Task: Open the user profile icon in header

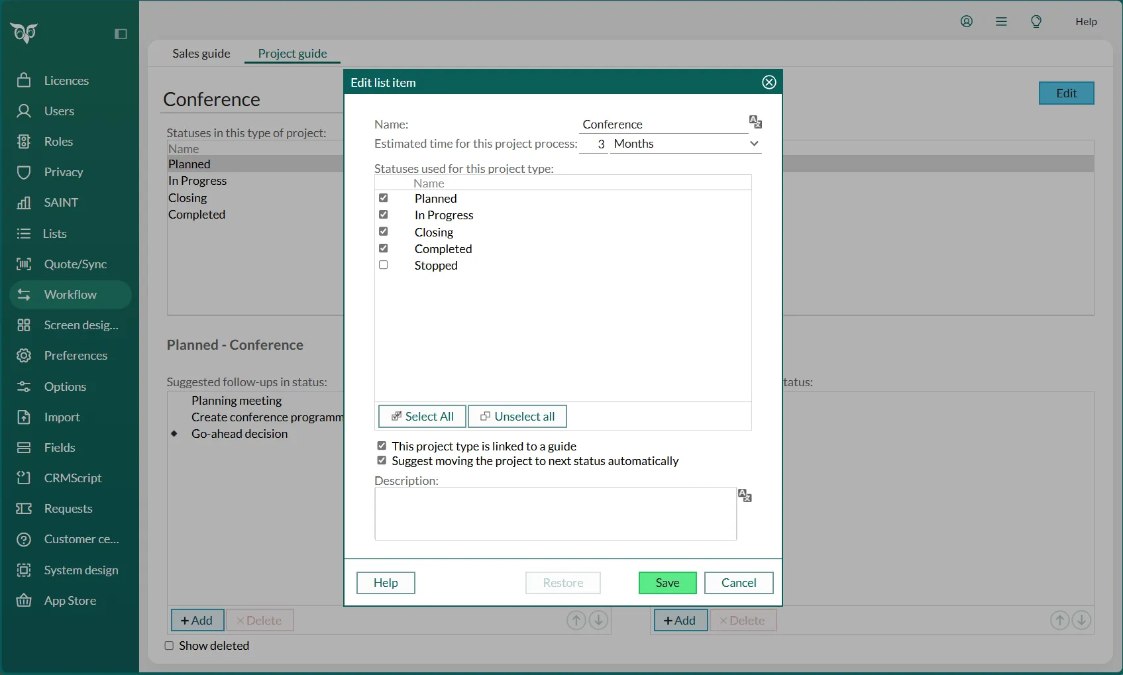Action: click(967, 22)
